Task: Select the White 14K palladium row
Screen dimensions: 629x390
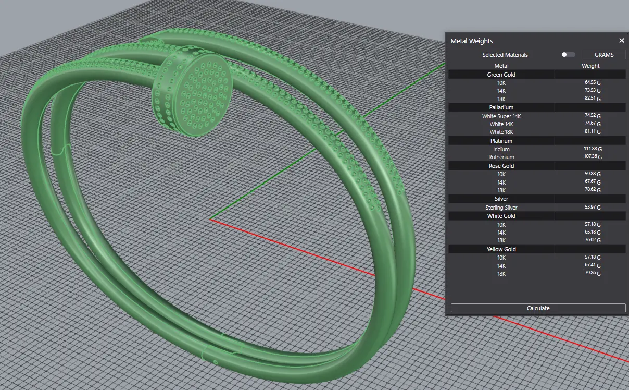Action: (x=537, y=124)
